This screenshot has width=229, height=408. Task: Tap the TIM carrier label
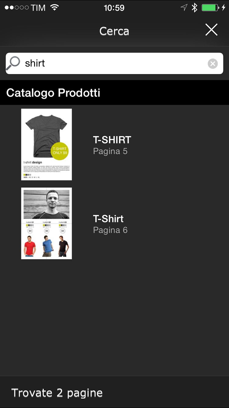tap(38, 8)
